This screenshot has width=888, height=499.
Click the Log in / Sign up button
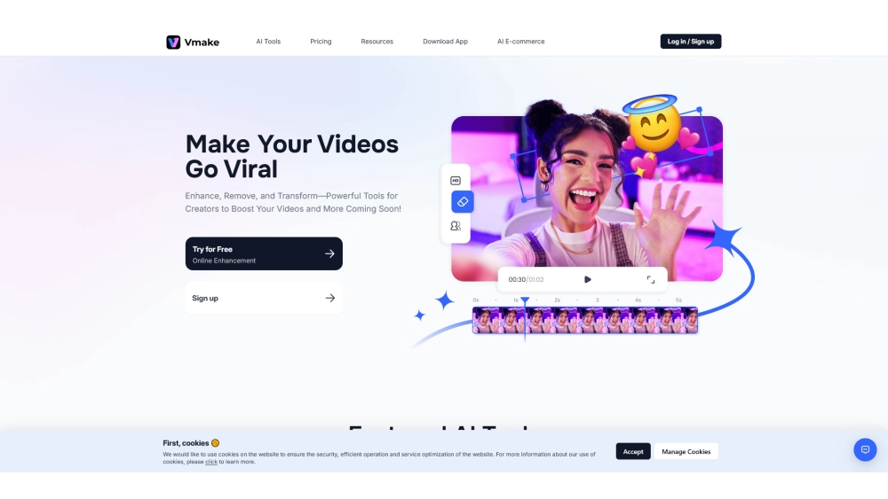pos(690,42)
